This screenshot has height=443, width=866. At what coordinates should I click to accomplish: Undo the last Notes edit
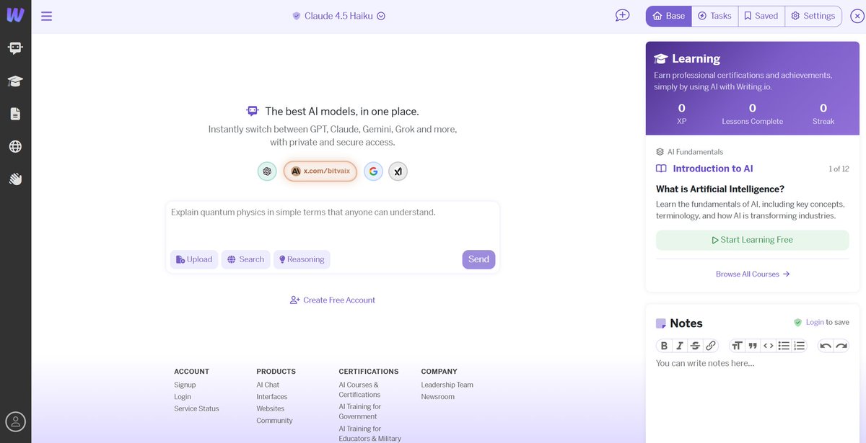pos(826,346)
